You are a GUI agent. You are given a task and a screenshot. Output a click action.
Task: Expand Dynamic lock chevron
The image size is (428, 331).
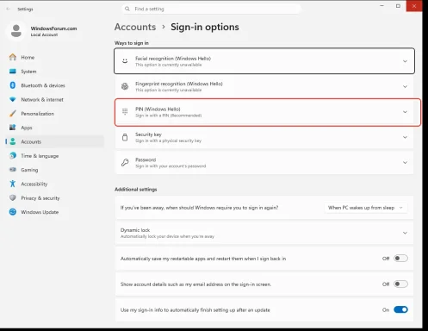click(x=405, y=233)
